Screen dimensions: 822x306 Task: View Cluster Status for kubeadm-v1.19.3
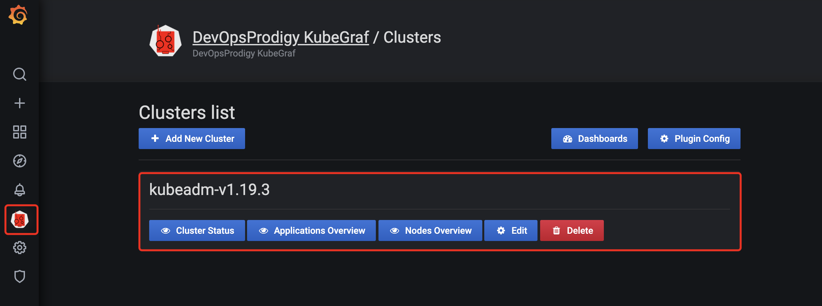tap(197, 230)
